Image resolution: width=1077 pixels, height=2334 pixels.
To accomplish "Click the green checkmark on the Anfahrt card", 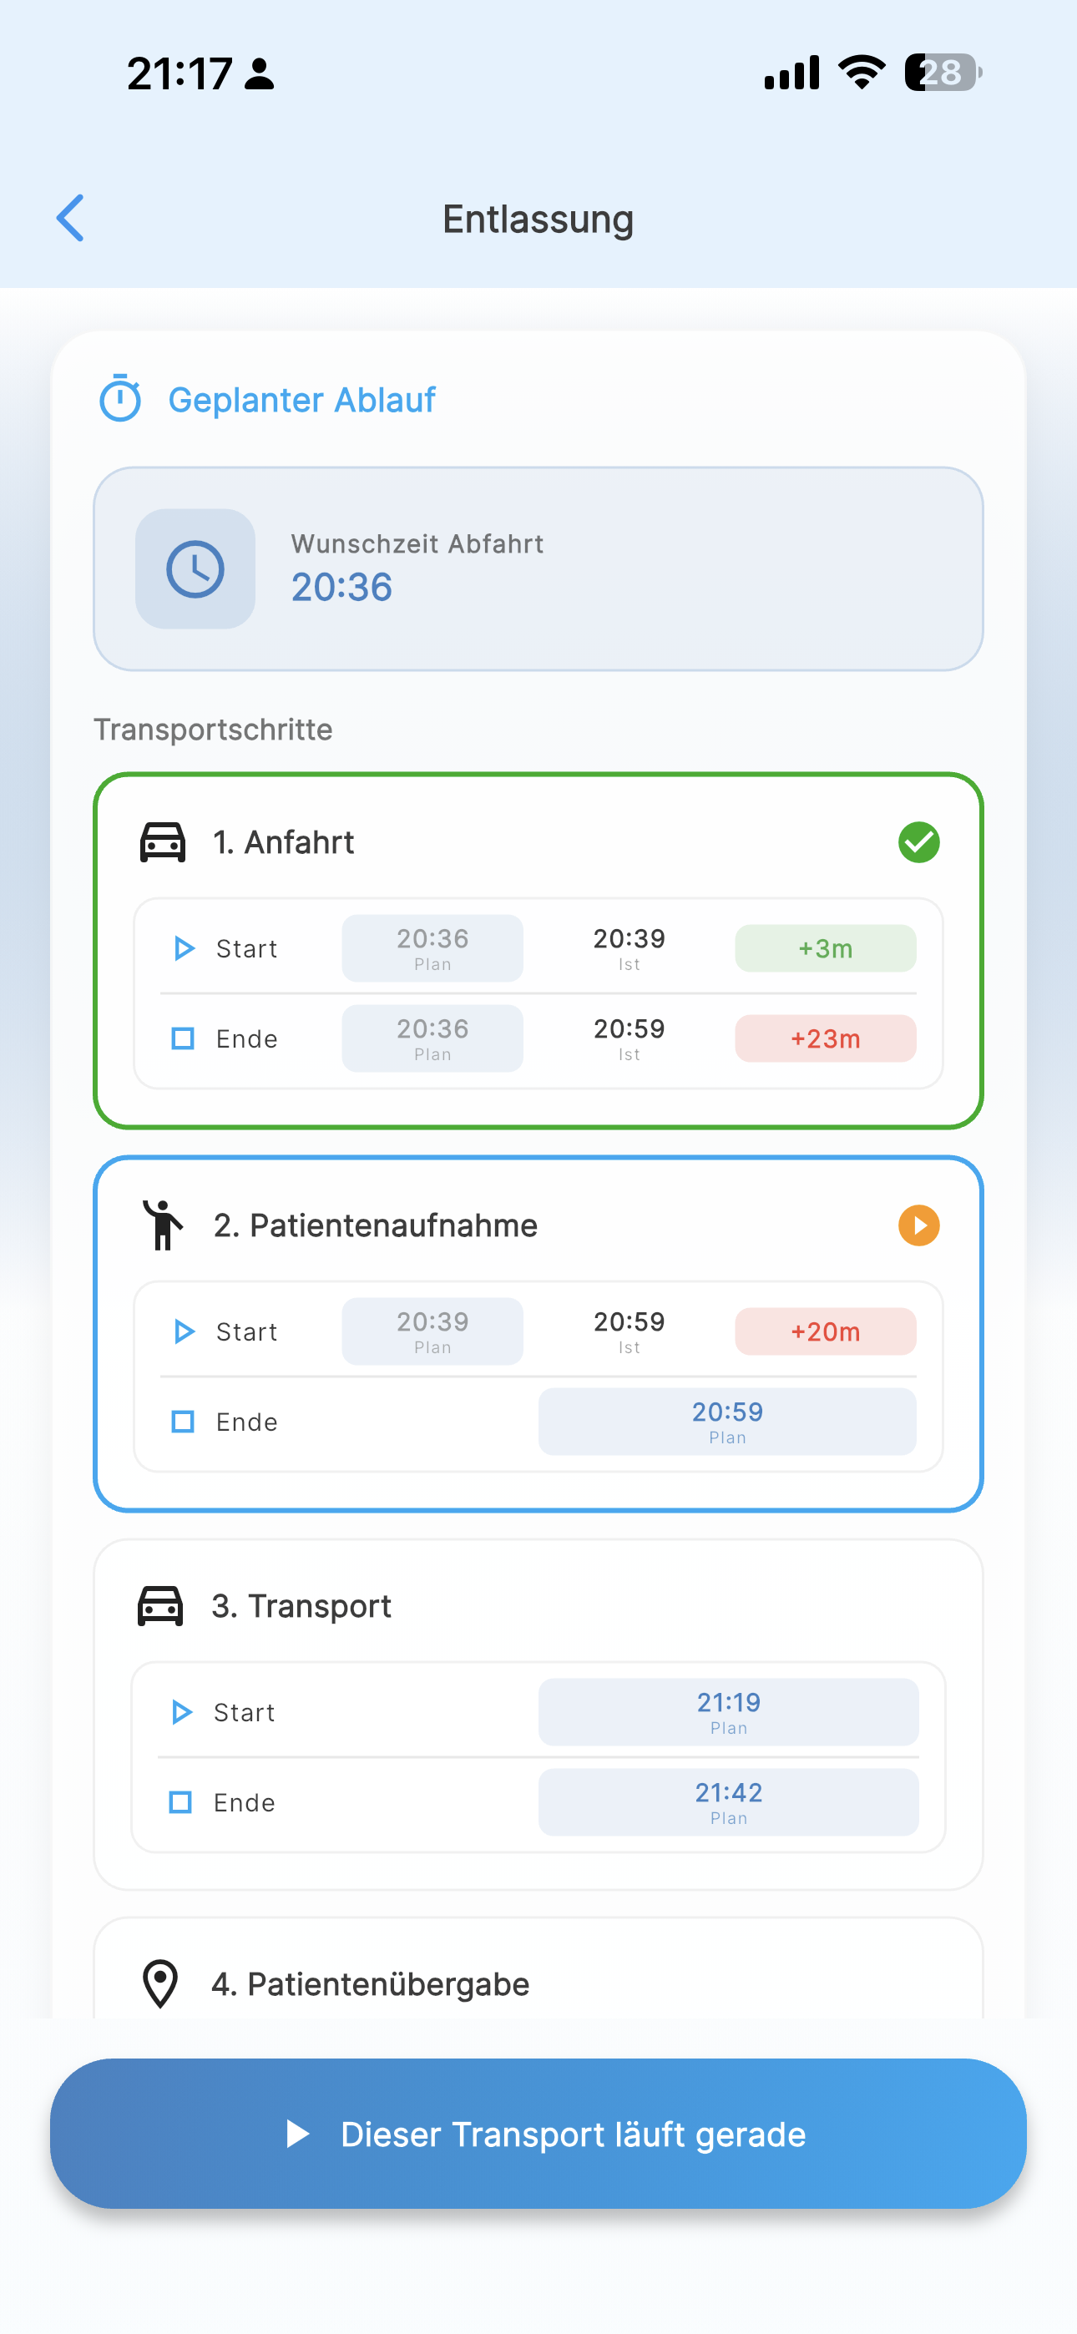I will click(x=919, y=841).
